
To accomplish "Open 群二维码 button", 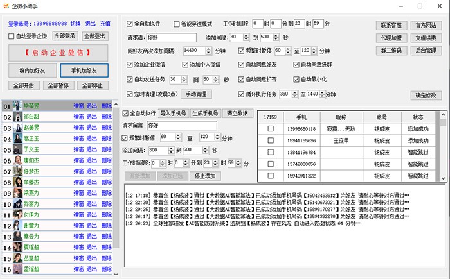I will click(392, 51).
